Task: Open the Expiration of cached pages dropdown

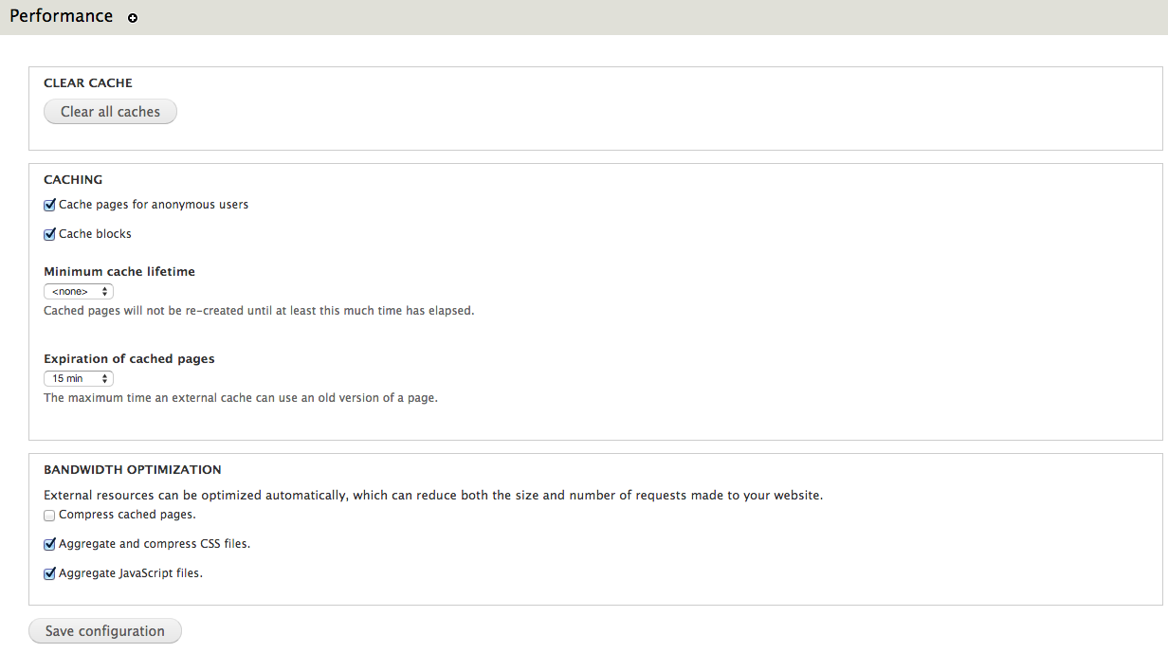Action: (79, 379)
